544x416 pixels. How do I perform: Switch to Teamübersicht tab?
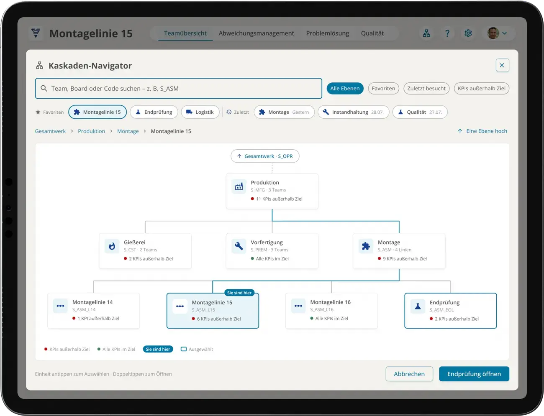(185, 33)
